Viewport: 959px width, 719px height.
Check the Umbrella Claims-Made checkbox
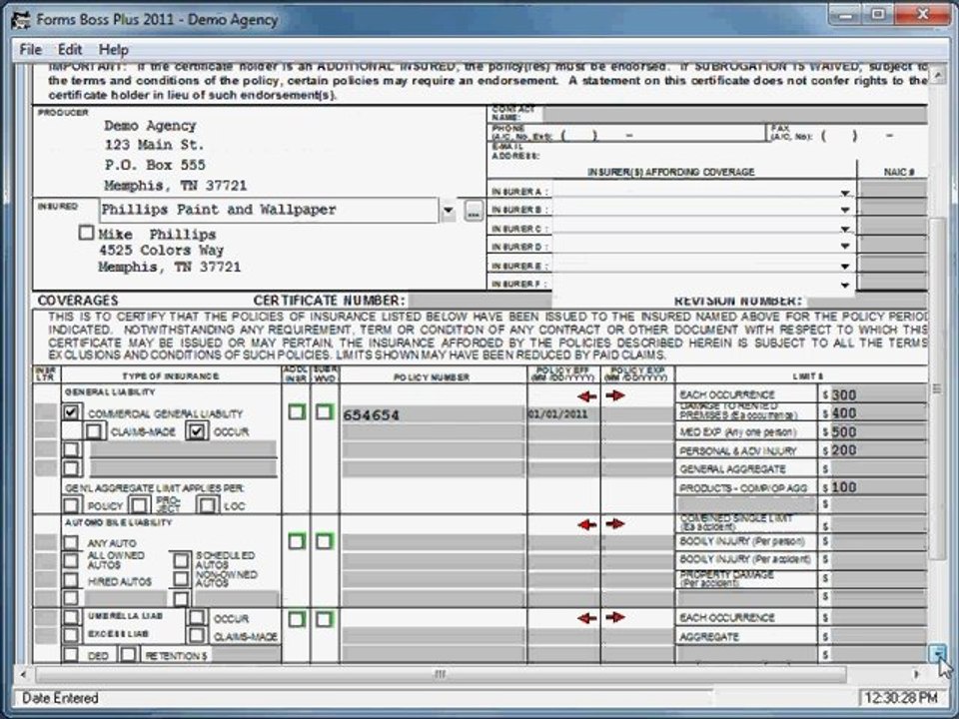[x=197, y=635]
